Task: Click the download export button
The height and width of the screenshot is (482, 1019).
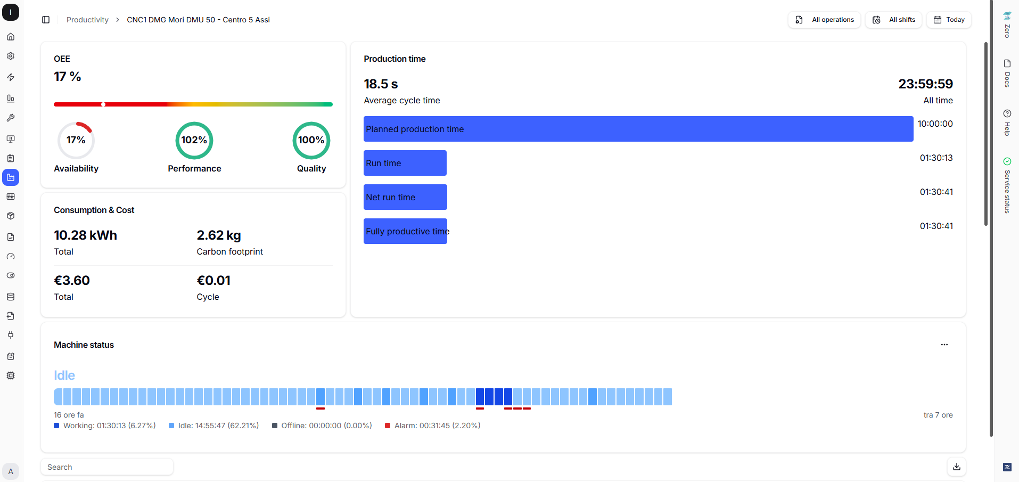Action: 957,467
